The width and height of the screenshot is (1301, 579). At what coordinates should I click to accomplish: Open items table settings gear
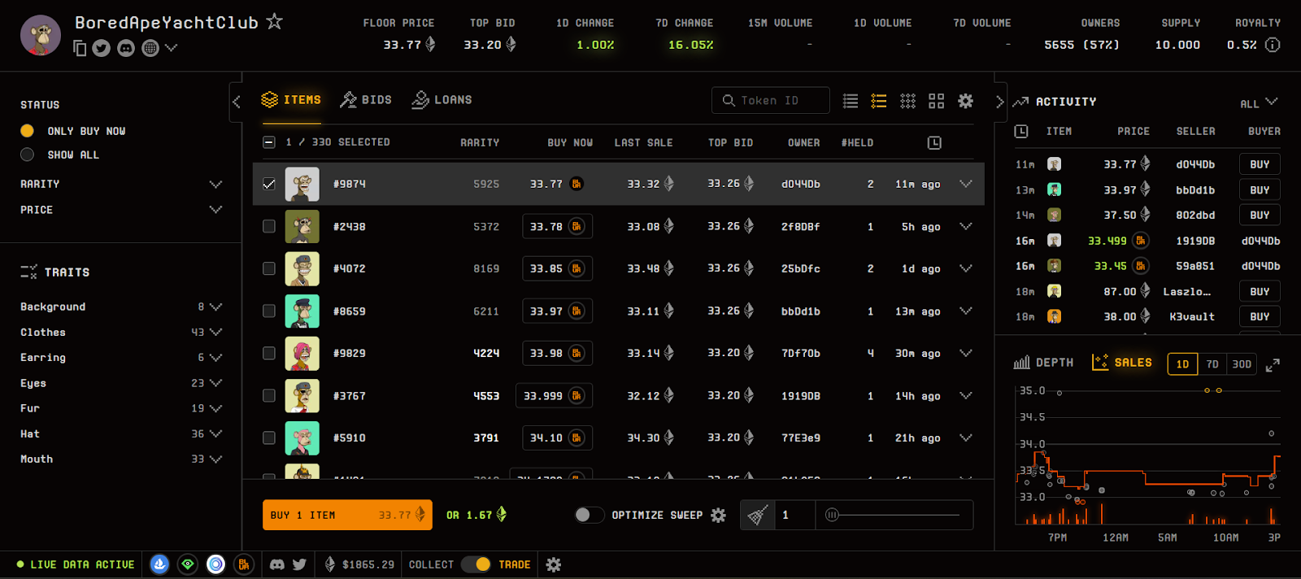[x=965, y=101]
